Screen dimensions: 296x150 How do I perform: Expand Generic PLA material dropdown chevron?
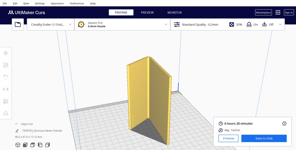coord(166,25)
